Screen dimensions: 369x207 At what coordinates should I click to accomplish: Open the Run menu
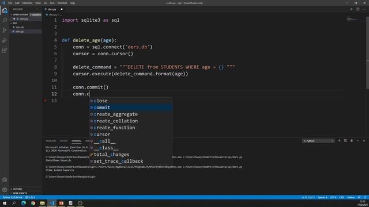pyautogui.click(x=52, y=3)
